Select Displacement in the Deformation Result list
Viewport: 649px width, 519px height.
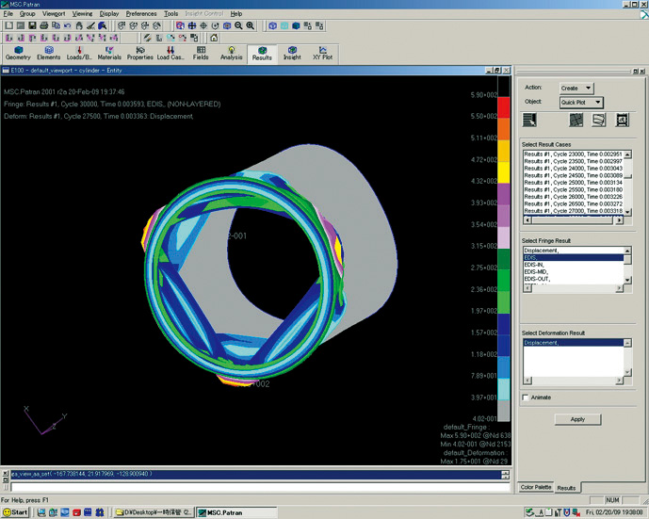pyautogui.click(x=574, y=343)
